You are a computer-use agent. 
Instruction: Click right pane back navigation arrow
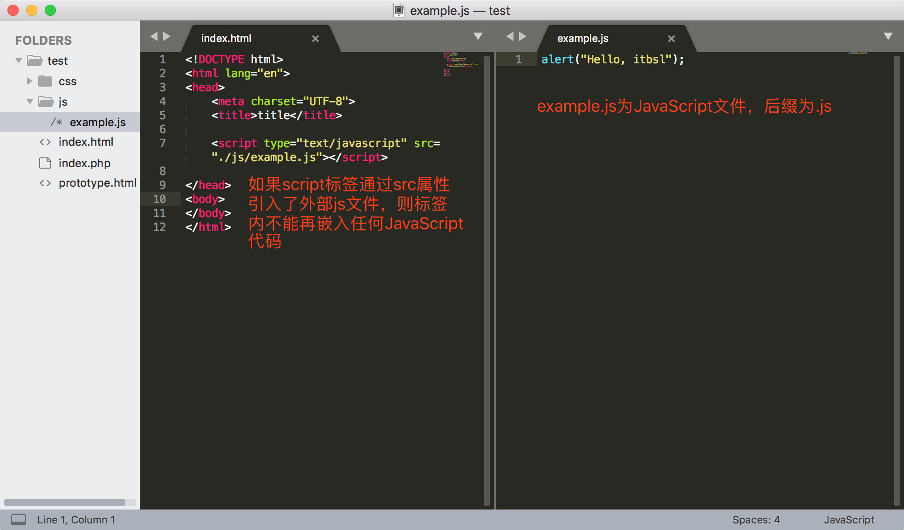[510, 36]
